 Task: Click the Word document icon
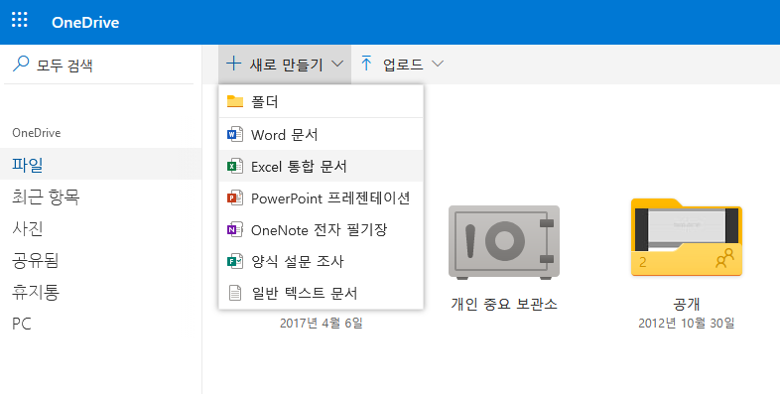(235, 134)
